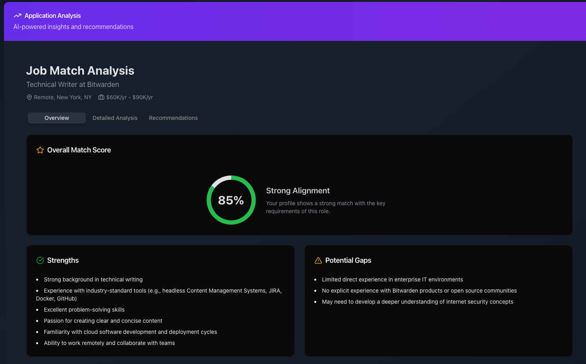Click the Application Analysis header title
The width and height of the screenshot is (586, 364).
tap(53, 15)
